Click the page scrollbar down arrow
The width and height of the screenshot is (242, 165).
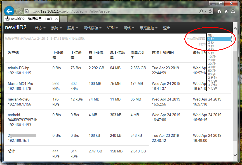(235, 155)
